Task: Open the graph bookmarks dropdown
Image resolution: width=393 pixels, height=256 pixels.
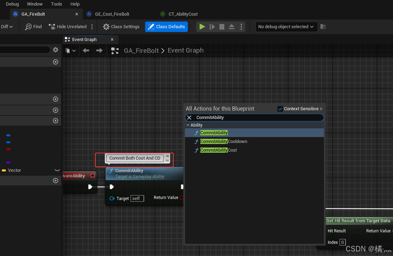Action: click(x=70, y=51)
